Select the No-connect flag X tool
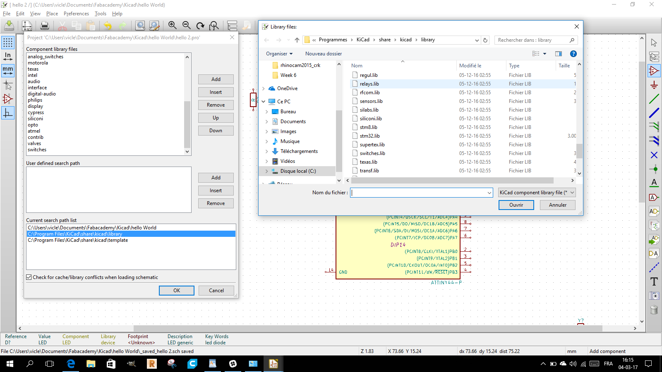This screenshot has height=372, width=662. pyautogui.click(x=654, y=155)
